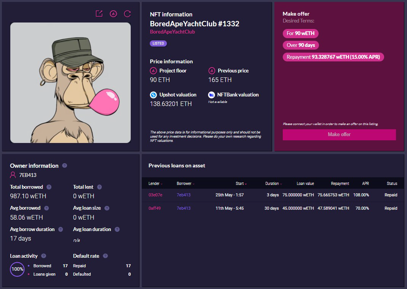407x289 pixels.
Task: Click the 30 days duration cell
Action: (x=271, y=208)
